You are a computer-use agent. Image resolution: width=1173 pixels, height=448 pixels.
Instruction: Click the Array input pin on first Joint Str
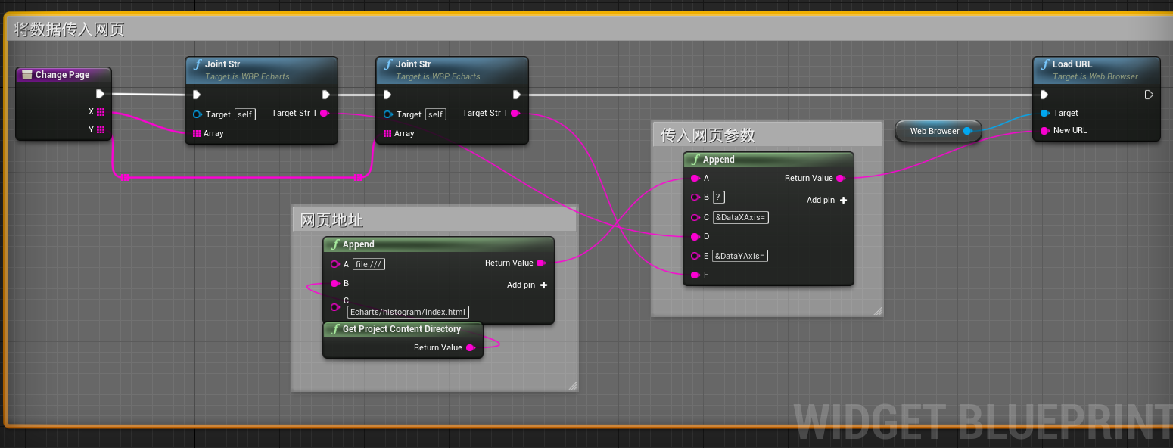tap(196, 133)
